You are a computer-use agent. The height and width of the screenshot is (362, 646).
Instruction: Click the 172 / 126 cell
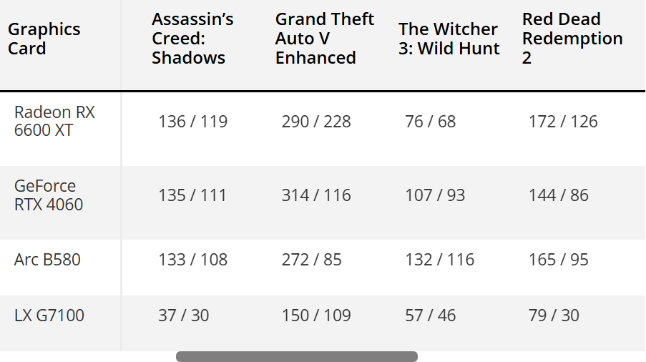(563, 122)
